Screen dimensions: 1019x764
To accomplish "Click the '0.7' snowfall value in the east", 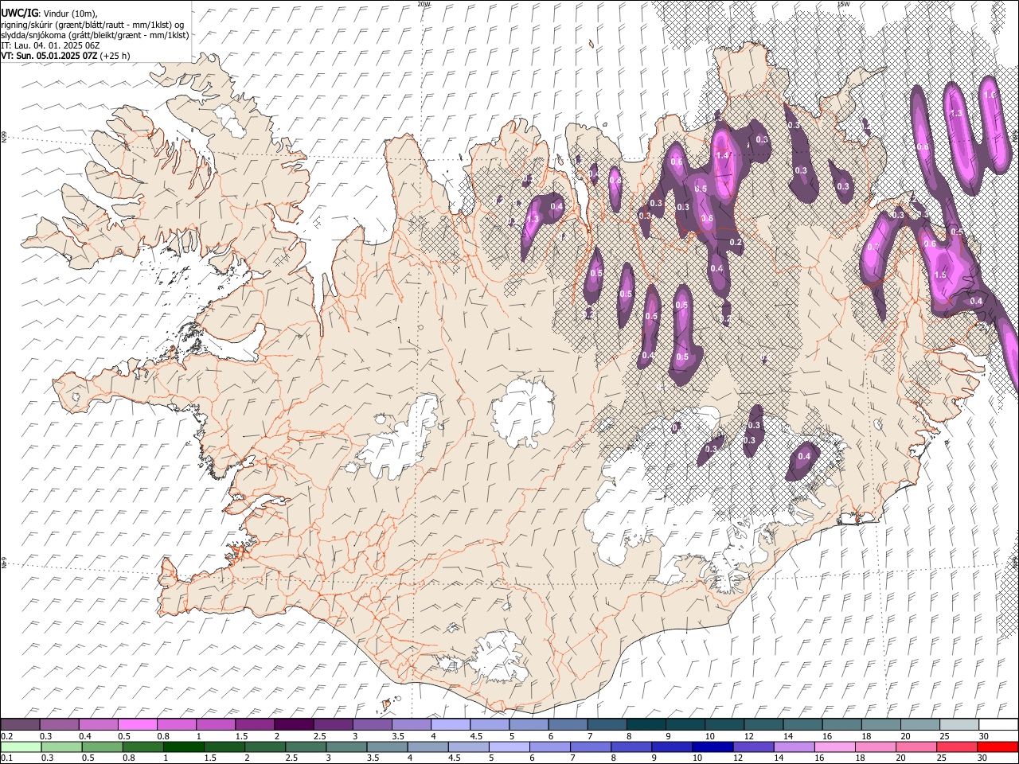I will 873,248.
